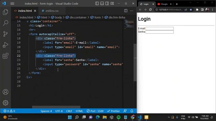This screenshot has height=121, width=216.
Task: Reload the browser page
Action: 150,10
